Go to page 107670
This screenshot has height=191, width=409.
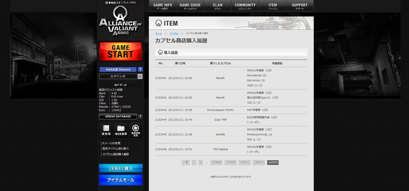point(230,162)
